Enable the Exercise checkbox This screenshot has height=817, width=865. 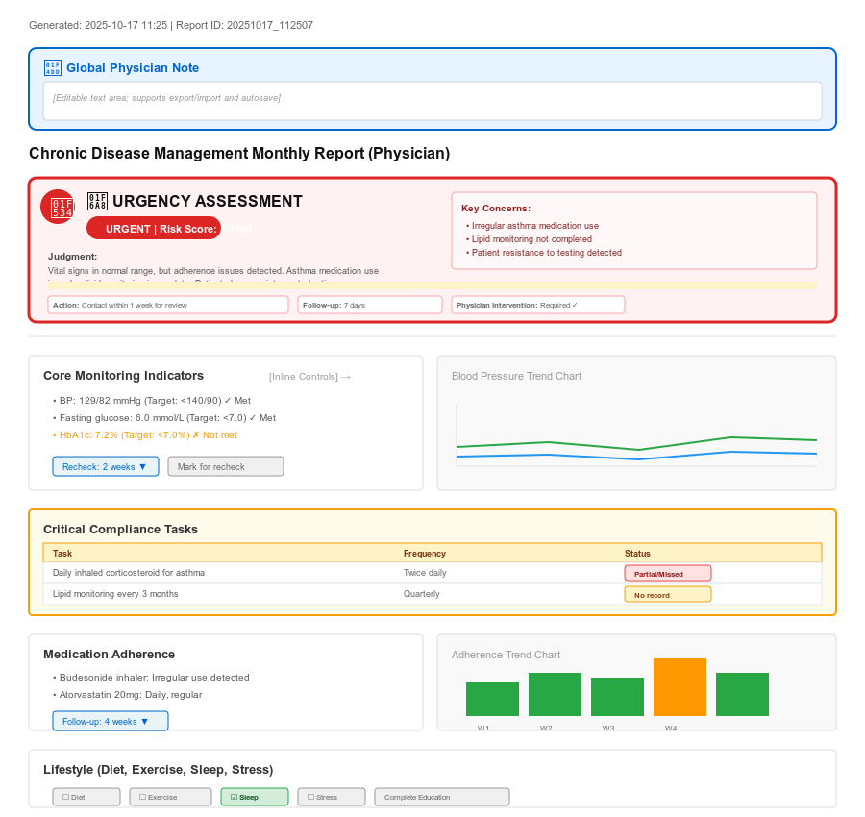coord(170,797)
